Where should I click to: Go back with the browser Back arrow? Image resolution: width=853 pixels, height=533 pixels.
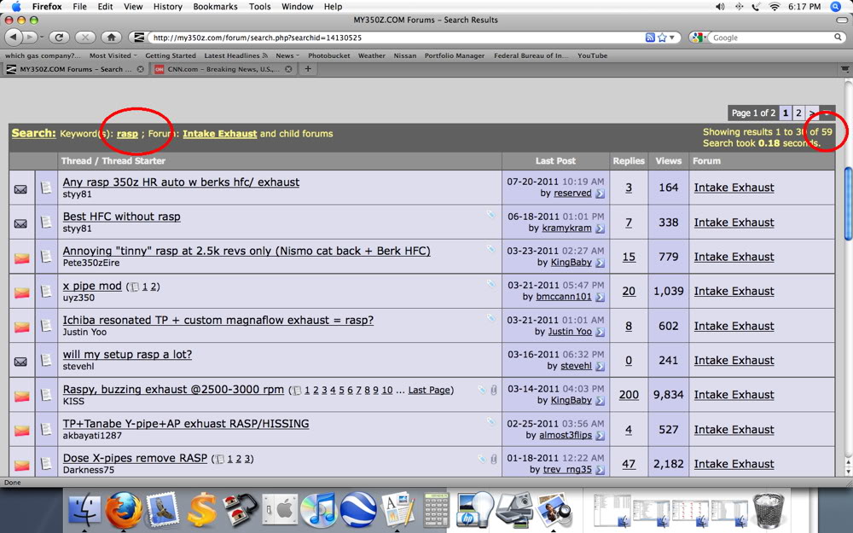pyautogui.click(x=13, y=37)
